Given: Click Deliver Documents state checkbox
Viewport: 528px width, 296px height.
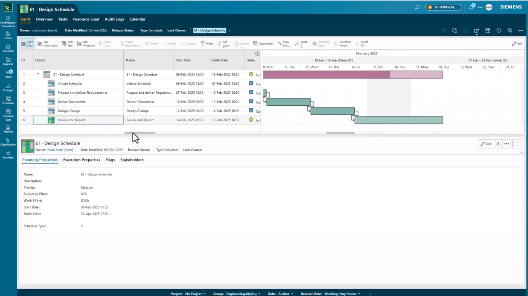Looking at the screenshot, I should (251, 102).
